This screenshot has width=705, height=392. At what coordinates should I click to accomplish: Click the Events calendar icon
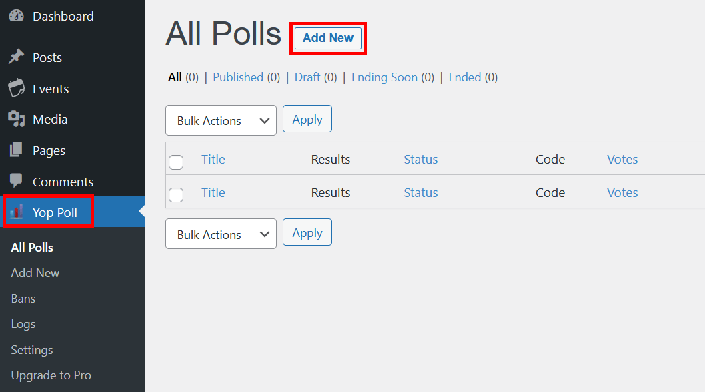16,89
